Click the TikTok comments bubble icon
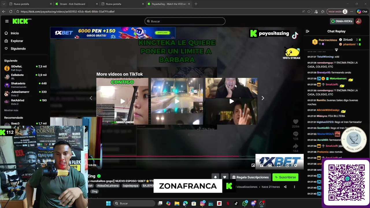This screenshot has height=208, width=370. point(295,134)
